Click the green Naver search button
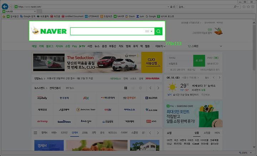This screenshot has width=257, height=156. pyautogui.click(x=158, y=31)
